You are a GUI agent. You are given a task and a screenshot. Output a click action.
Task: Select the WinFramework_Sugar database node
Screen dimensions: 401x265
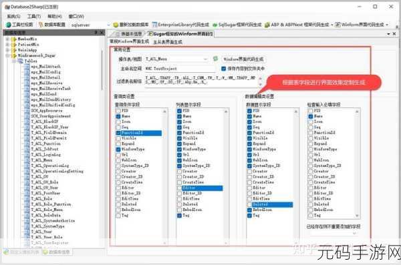click(x=36, y=55)
